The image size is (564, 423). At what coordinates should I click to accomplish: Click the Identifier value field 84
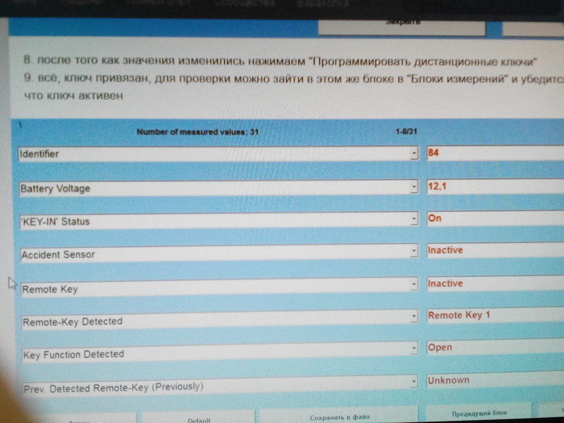(x=495, y=153)
